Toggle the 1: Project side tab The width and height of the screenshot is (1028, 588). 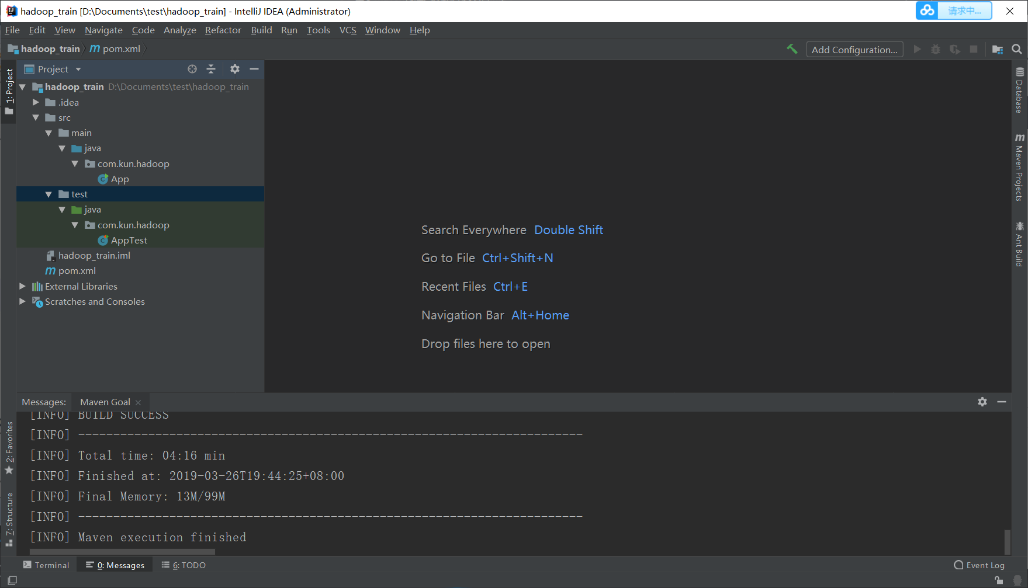[9, 91]
